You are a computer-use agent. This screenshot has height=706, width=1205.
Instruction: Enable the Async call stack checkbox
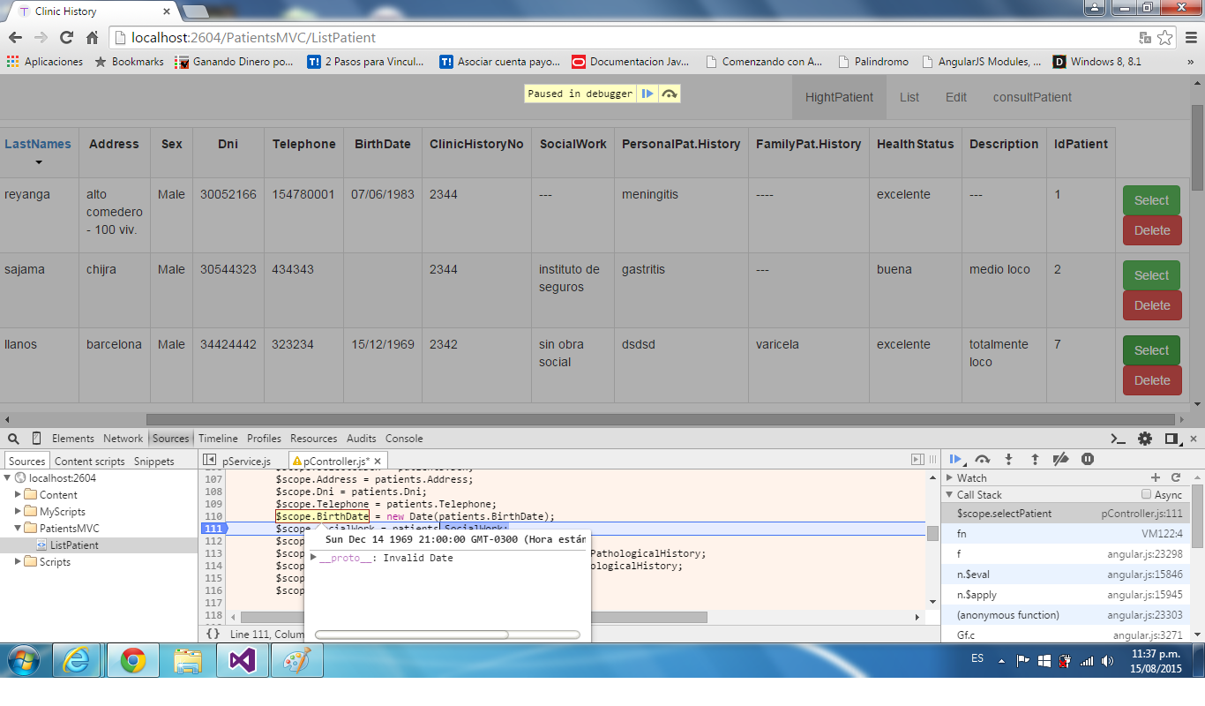click(1147, 495)
